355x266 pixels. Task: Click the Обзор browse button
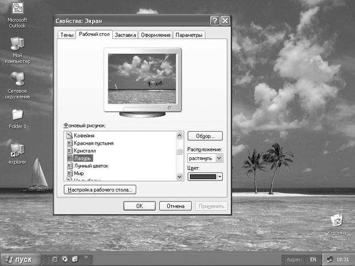pyautogui.click(x=205, y=137)
